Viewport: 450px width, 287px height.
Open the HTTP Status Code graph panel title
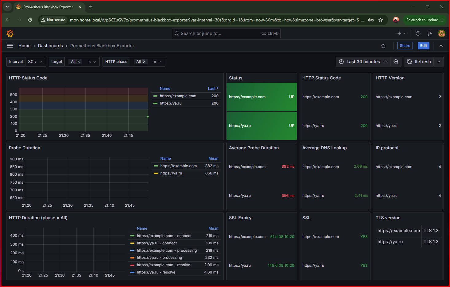[28, 78]
